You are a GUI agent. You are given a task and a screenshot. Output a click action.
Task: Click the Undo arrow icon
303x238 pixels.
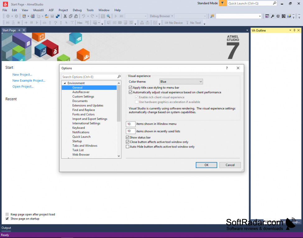point(84,16)
